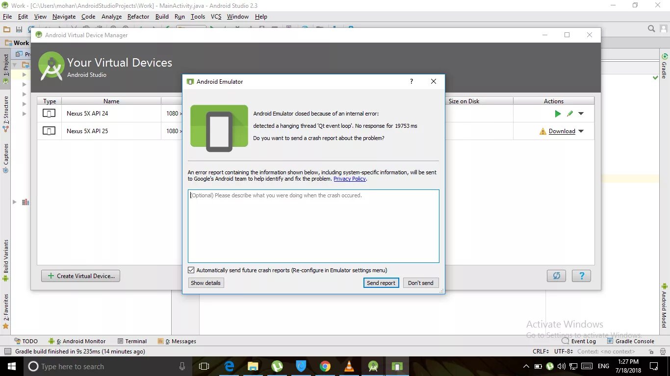Click the warning triangle beside Download
The image size is (670, 376).
coord(543,131)
